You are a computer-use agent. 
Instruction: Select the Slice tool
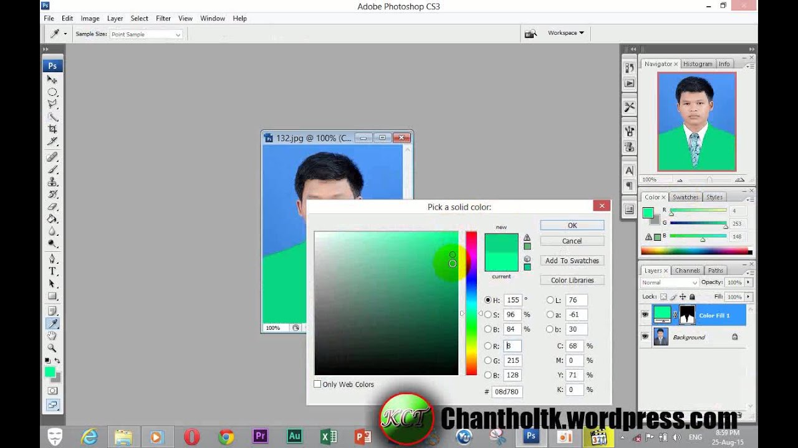[52, 142]
